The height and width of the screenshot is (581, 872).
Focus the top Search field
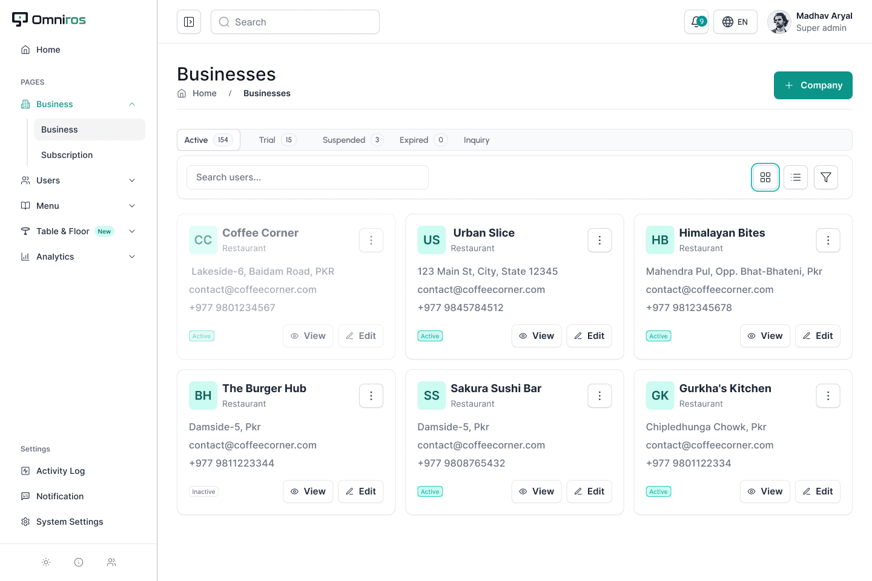(x=295, y=22)
